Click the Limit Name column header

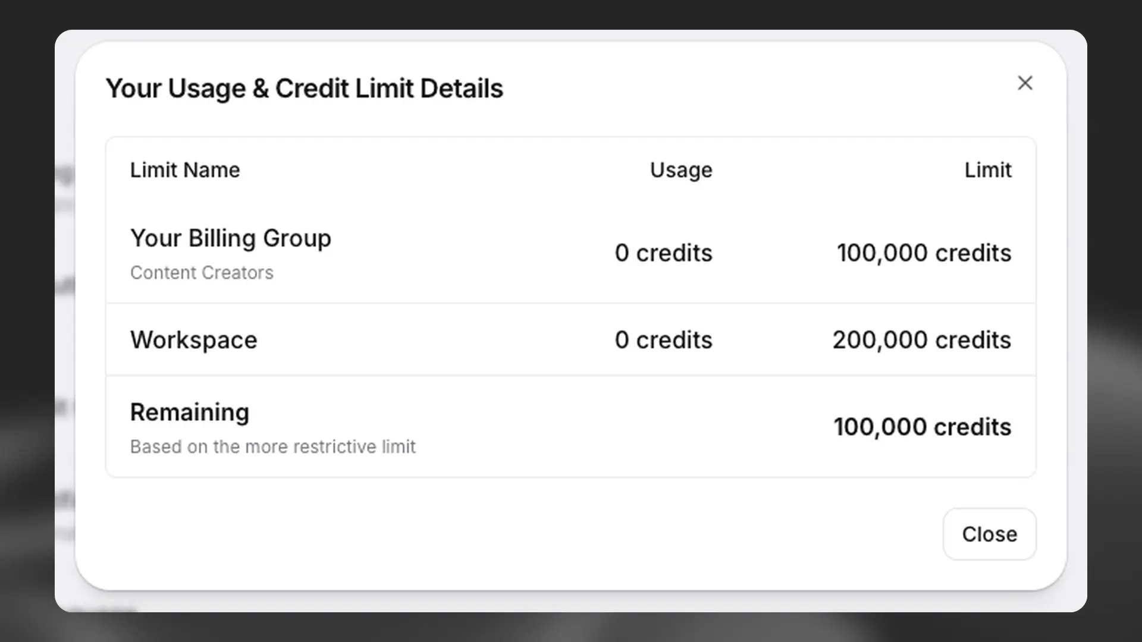click(184, 170)
